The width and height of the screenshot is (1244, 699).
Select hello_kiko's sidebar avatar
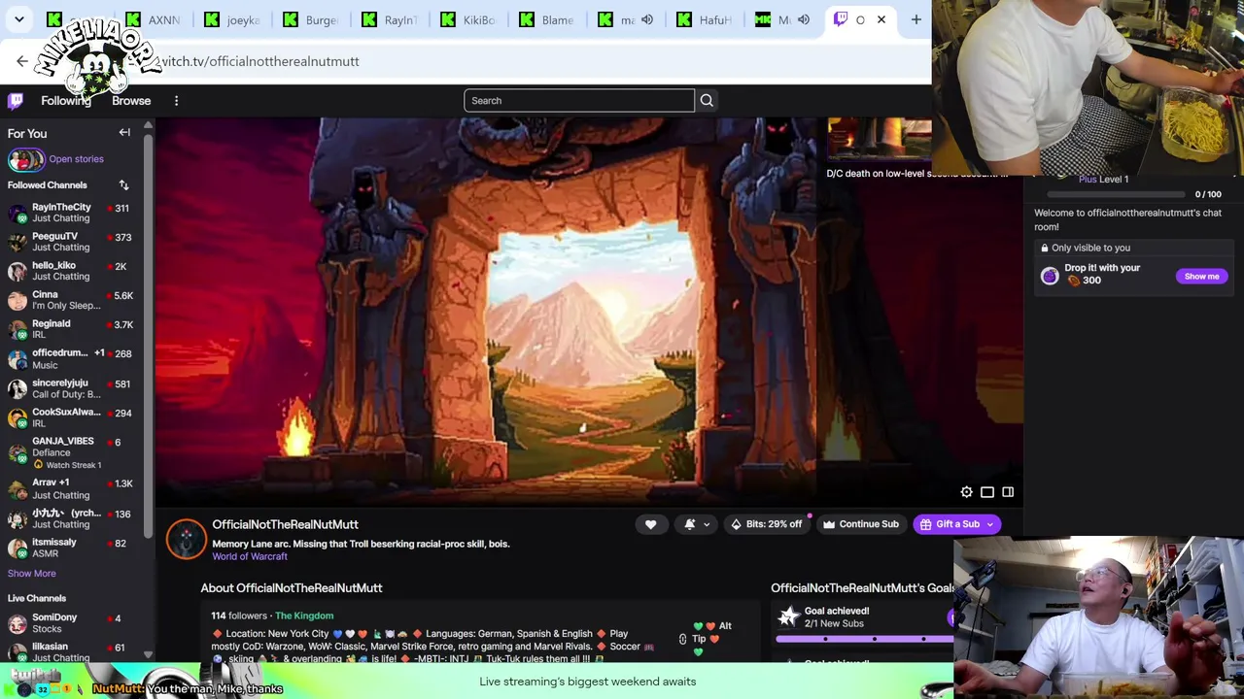click(17, 271)
